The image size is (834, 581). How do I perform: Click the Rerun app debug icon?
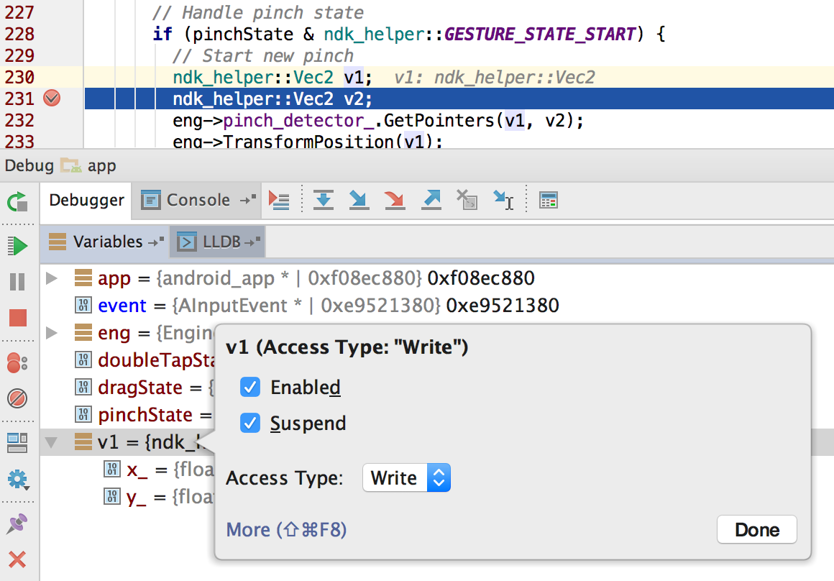pyautogui.click(x=17, y=201)
